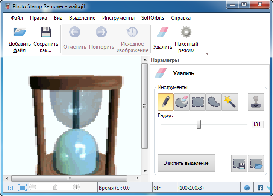Click the vertical scrollbar up arrow
273x196 pixels.
[x=145, y=60]
